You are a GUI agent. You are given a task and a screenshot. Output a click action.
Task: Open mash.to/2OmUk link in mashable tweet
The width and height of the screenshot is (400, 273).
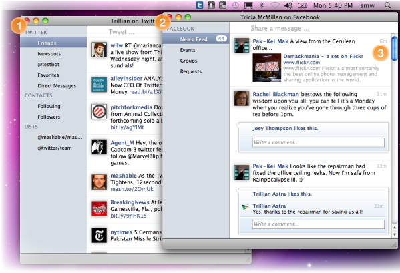pos(132,189)
